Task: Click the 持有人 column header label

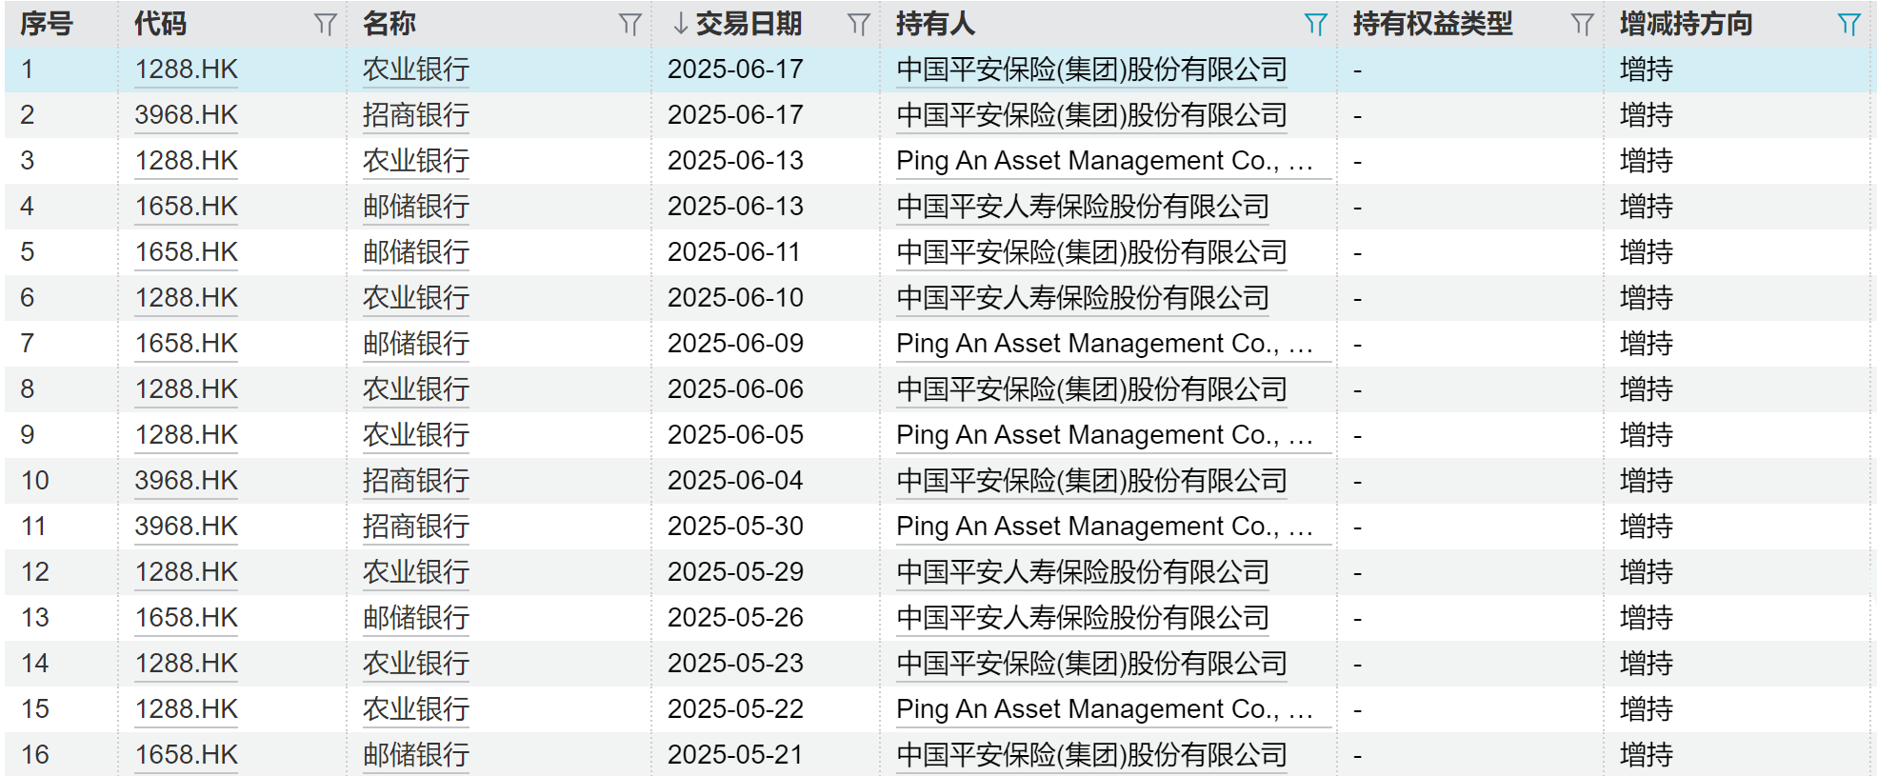Action: [x=935, y=24]
